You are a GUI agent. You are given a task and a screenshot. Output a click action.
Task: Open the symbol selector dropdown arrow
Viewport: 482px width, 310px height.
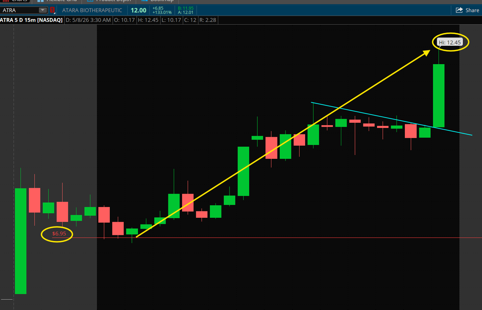point(43,10)
